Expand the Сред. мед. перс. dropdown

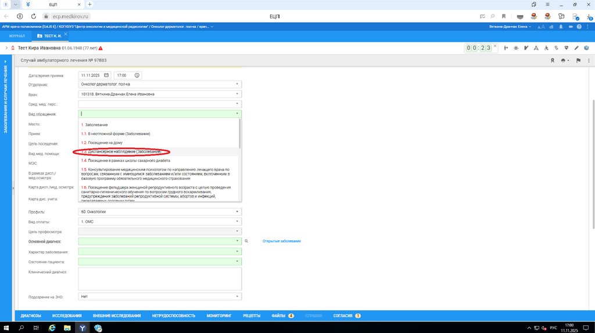pyautogui.click(x=237, y=104)
